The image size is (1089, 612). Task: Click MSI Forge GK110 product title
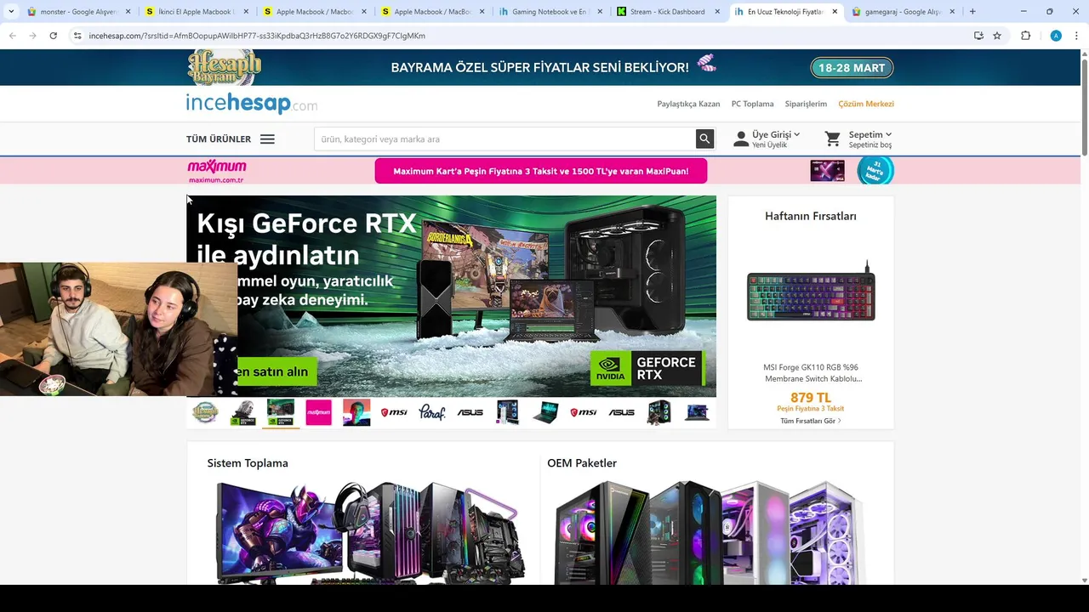coord(811,373)
